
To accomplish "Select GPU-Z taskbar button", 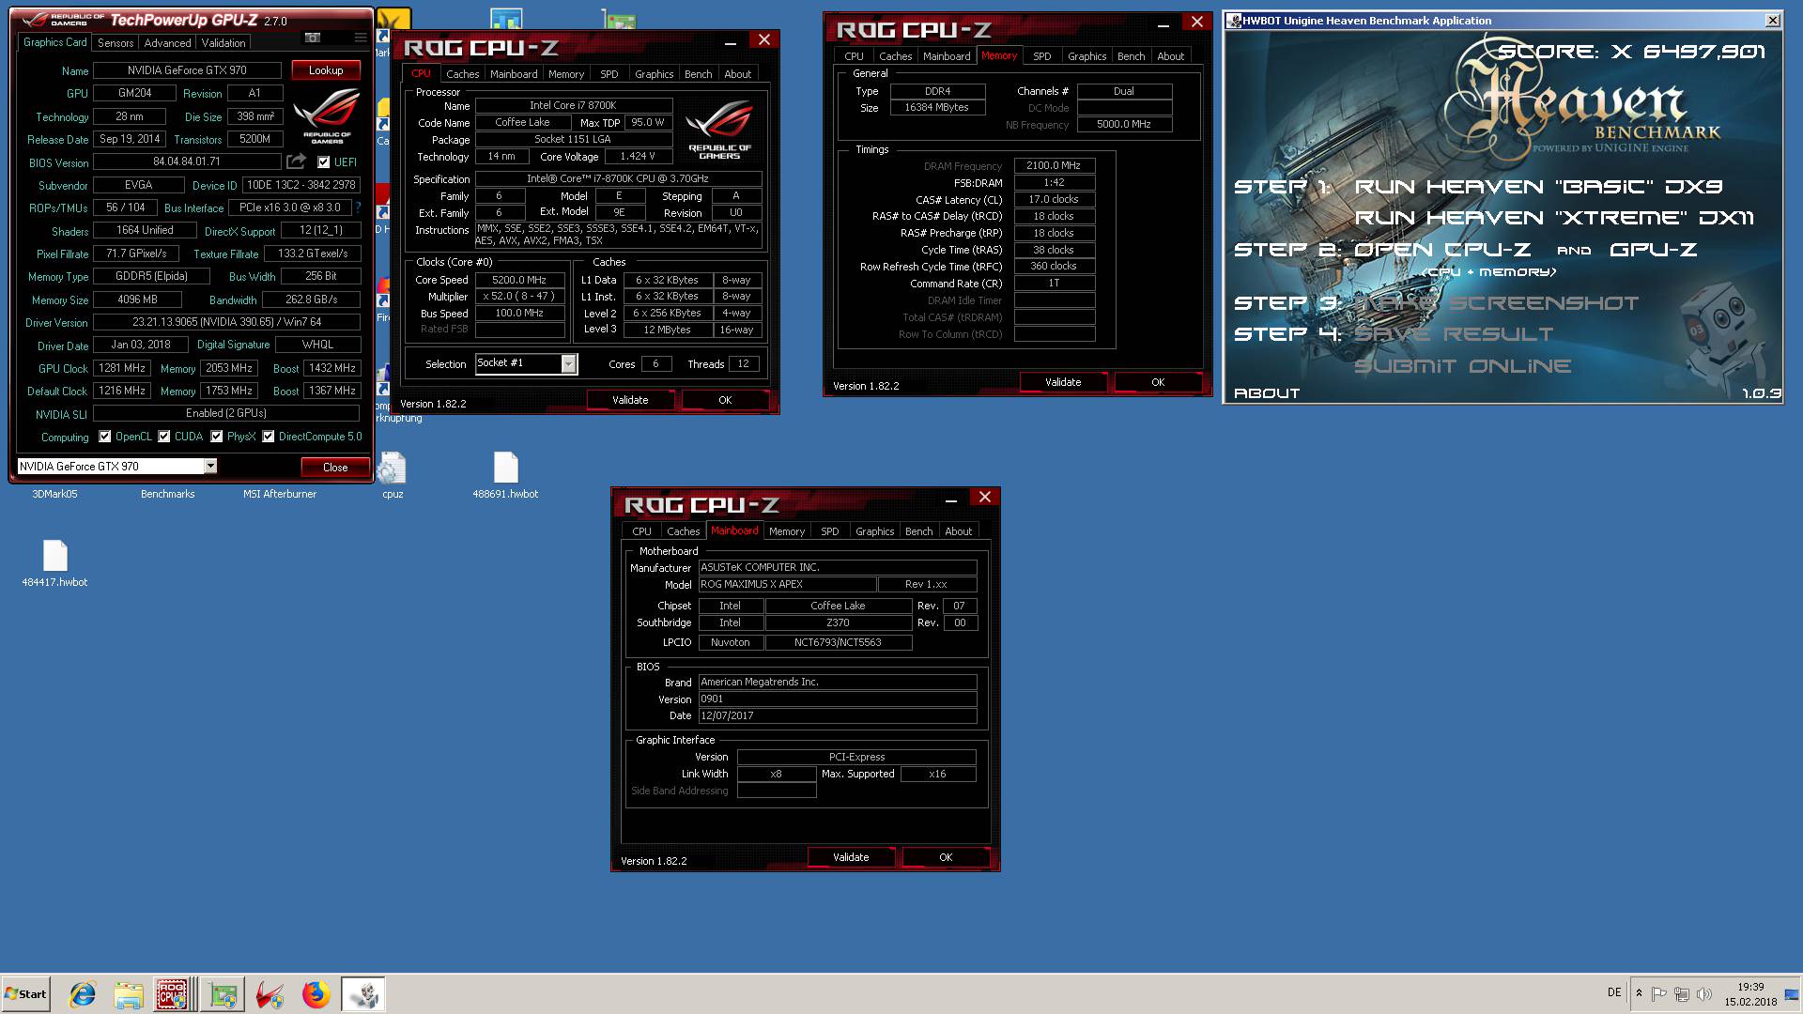I will click(x=223, y=994).
